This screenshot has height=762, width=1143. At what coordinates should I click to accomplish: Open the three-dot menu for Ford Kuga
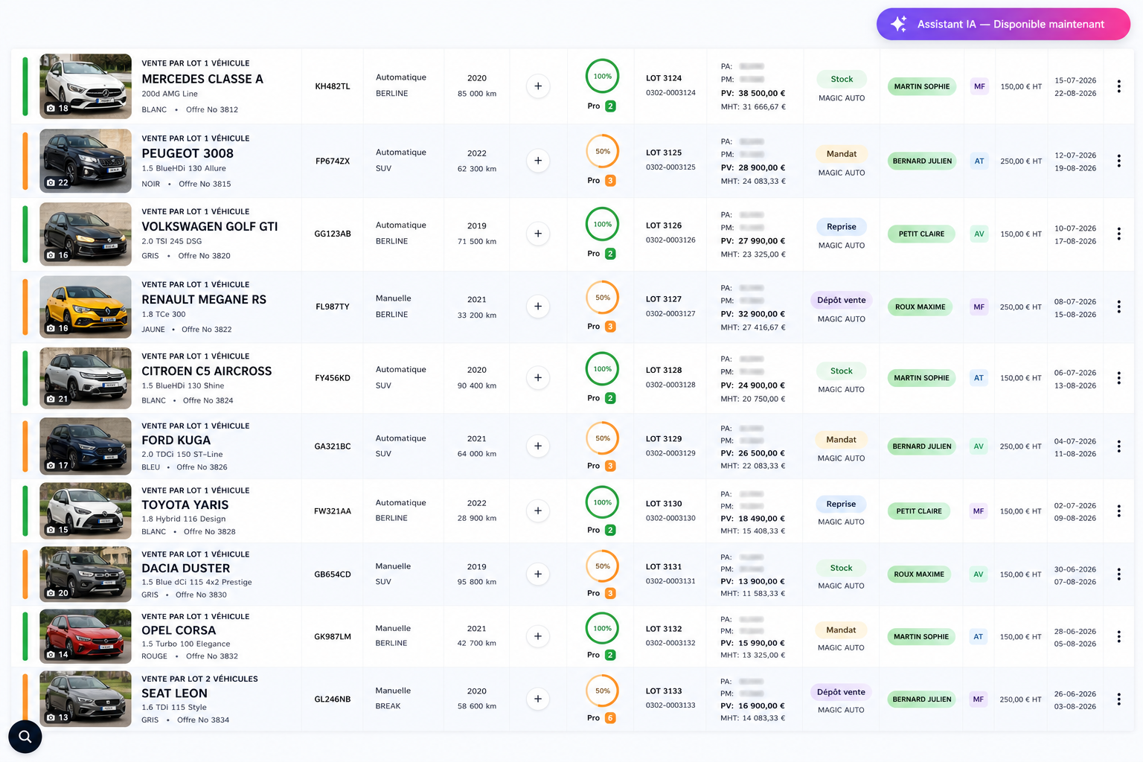pyautogui.click(x=1118, y=446)
